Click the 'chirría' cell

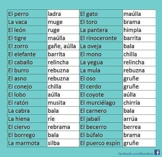click(x=139, y=103)
